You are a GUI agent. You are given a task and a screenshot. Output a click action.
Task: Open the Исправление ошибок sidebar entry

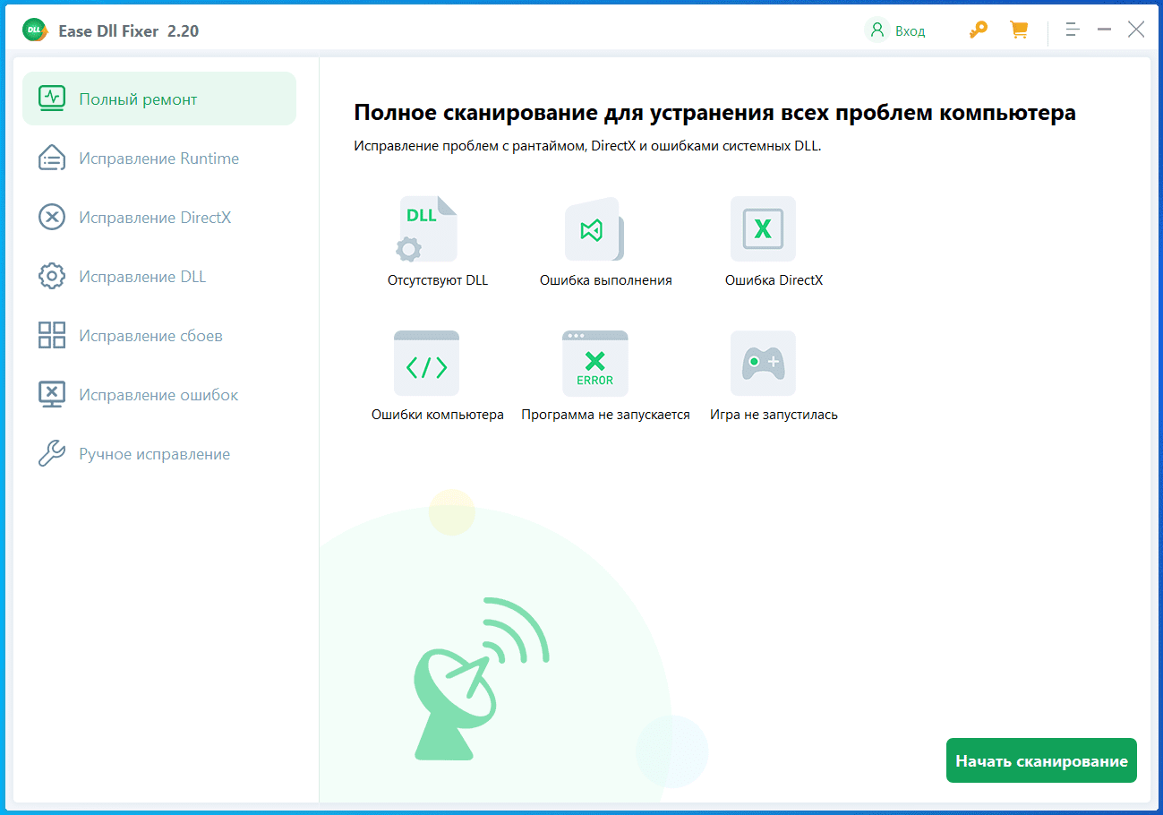click(x=159, y=395)
